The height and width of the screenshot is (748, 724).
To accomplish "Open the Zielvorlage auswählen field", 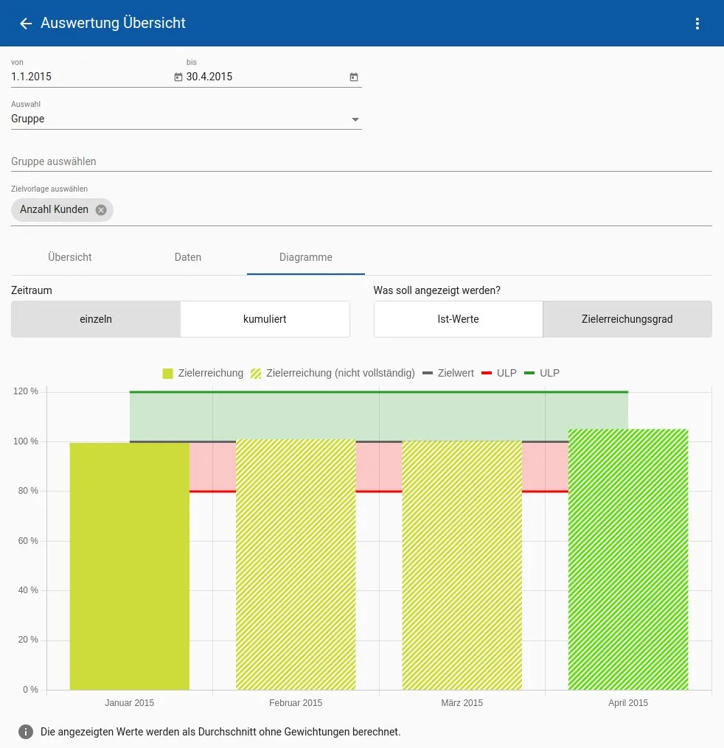I will (x=413, y=210).
